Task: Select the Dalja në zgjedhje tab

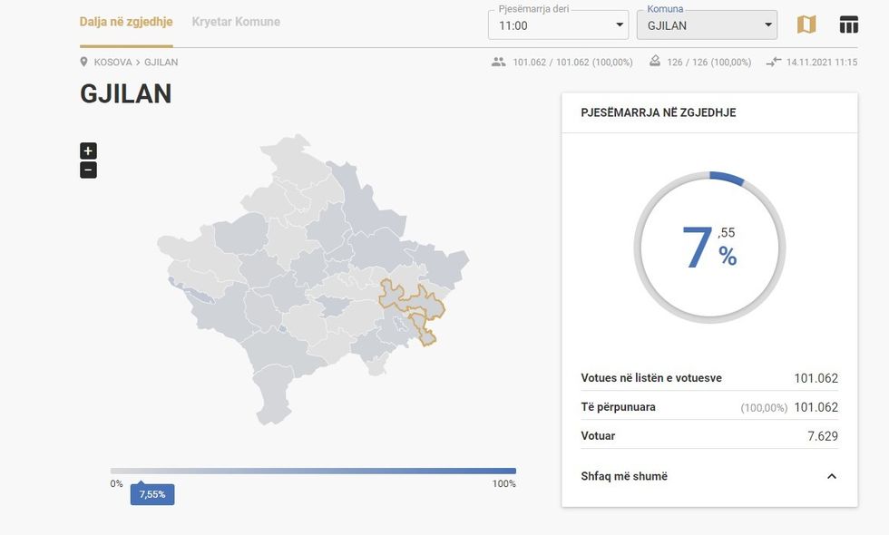Action: pos(126,22)
